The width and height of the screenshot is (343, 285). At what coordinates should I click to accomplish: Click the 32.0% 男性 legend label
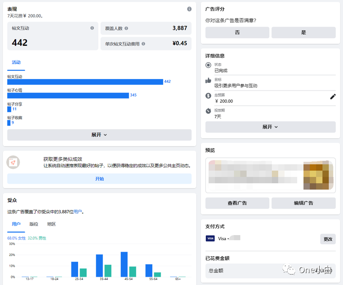[37, 238]
